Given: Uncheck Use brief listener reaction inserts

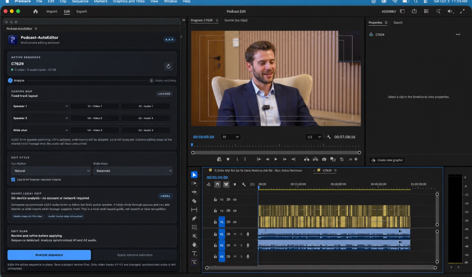Looking at the screenshot, I should (13, 179).
